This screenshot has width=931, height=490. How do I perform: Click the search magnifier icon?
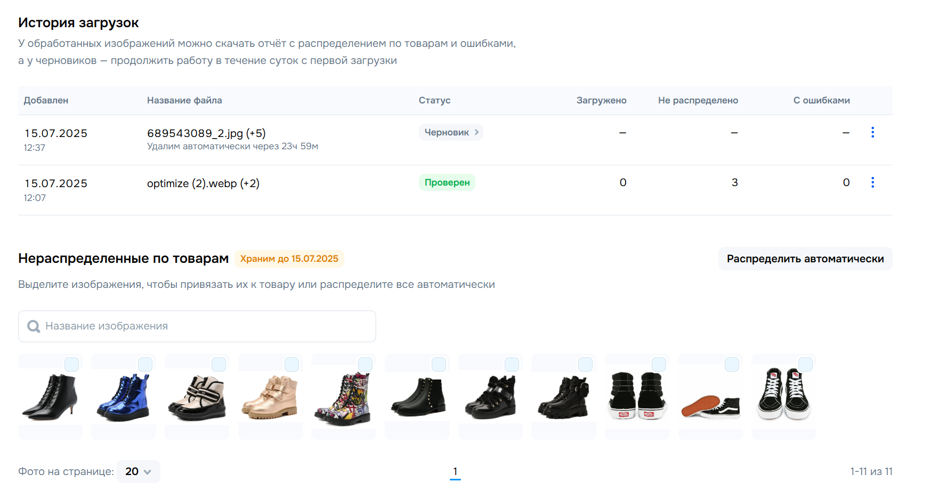point(34,326)
